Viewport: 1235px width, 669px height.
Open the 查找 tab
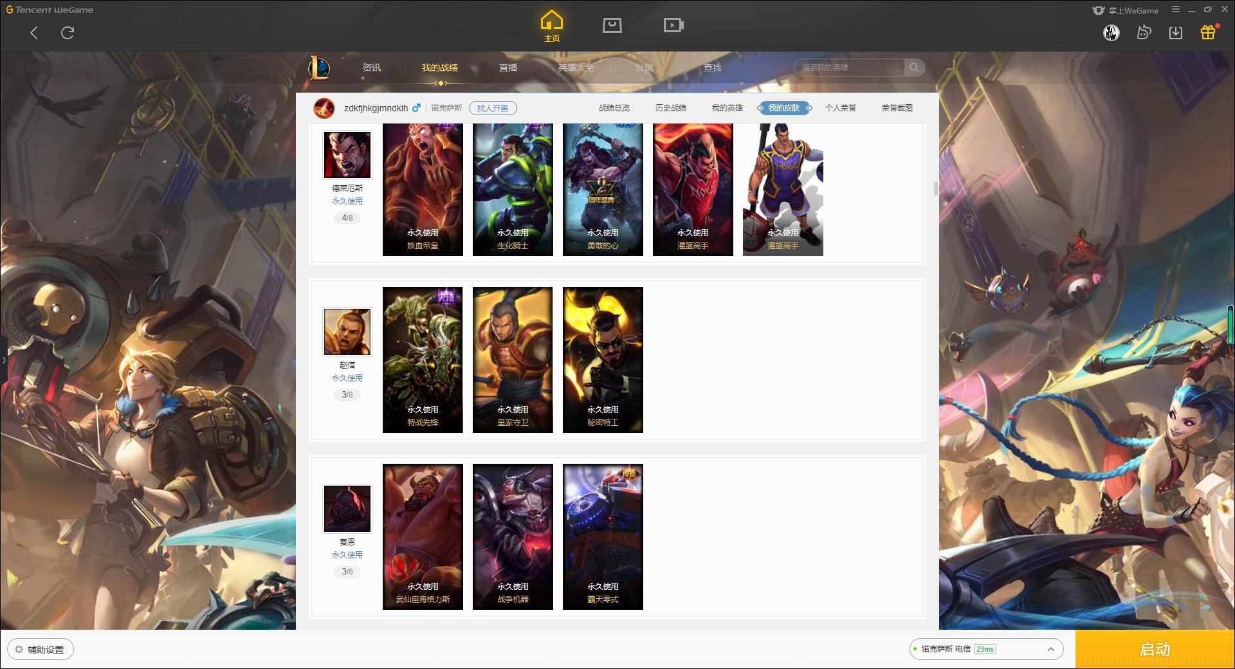[712, 68]
